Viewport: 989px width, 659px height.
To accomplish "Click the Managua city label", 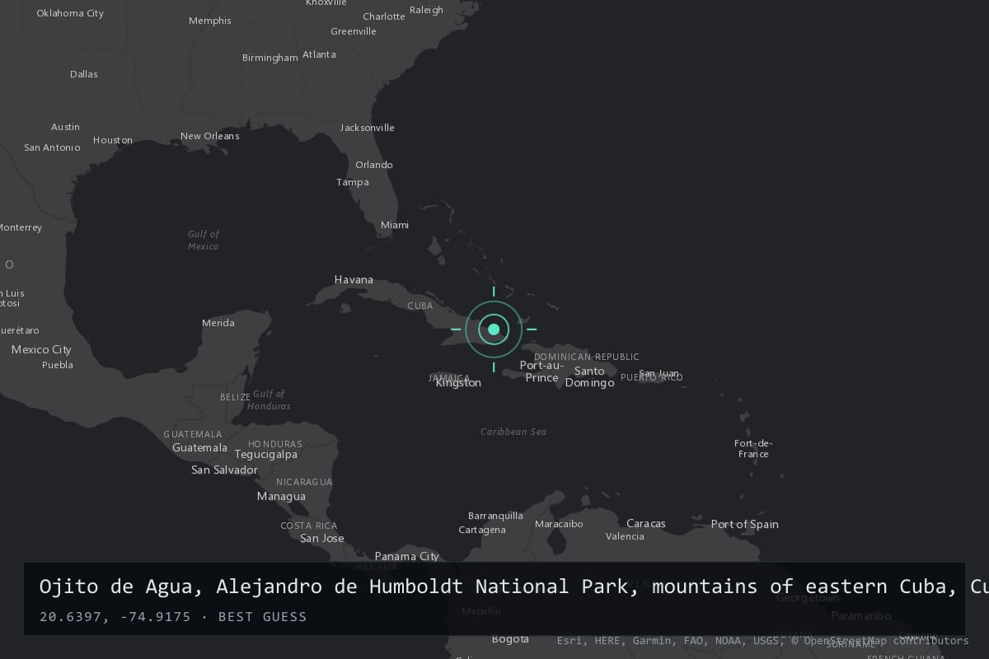I will pyautogui.click(x=281, y=497).
